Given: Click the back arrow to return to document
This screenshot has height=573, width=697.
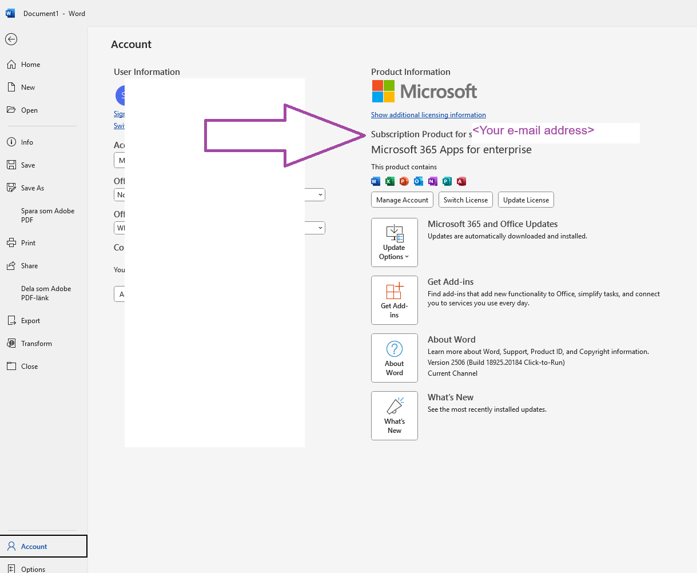Looking at the screenshot, I should click(x=11, y=39).
